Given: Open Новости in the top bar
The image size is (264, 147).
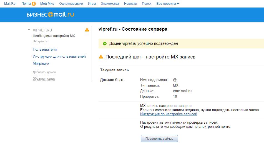Looking at the screenshot, I should point(130,4).
